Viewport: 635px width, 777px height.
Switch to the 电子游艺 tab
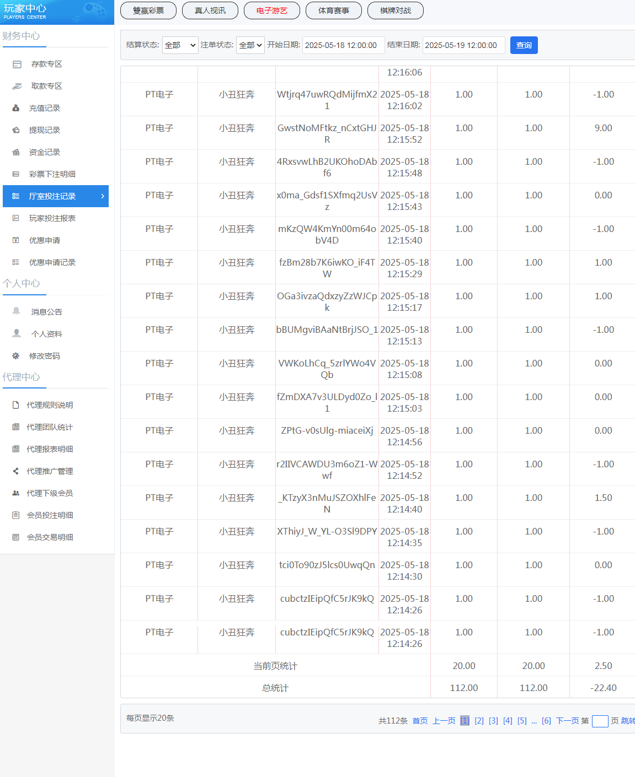point(271,10)
